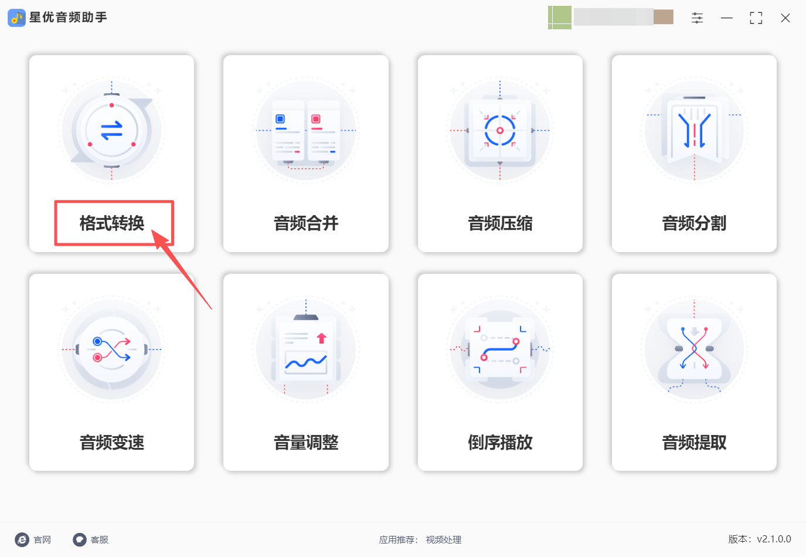Open the 音频合并 audio merge icon

306,130
